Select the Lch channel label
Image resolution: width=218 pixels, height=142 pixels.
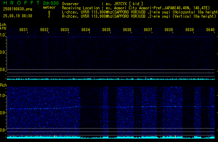click(3, 25)
